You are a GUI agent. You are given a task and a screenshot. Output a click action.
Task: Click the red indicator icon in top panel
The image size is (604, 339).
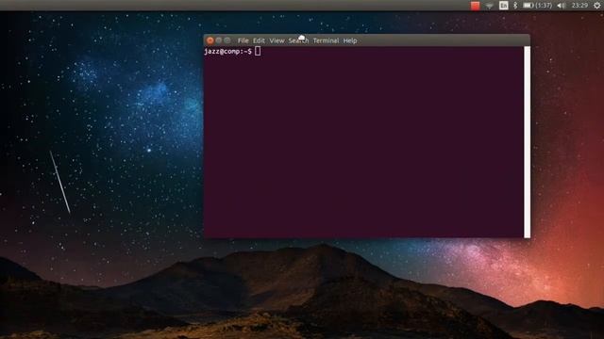pyautogui.click(x=475, y=6)
